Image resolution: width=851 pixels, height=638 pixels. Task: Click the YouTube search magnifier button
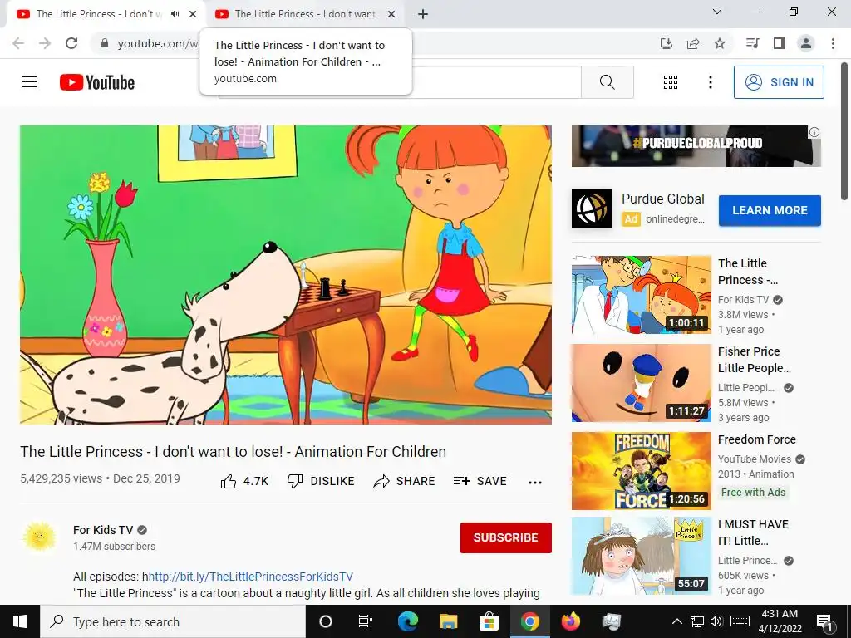(x=608, y=82)
